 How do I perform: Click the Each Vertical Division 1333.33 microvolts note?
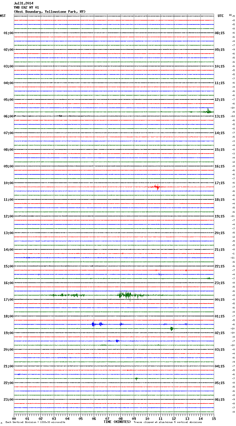point(35,422)
